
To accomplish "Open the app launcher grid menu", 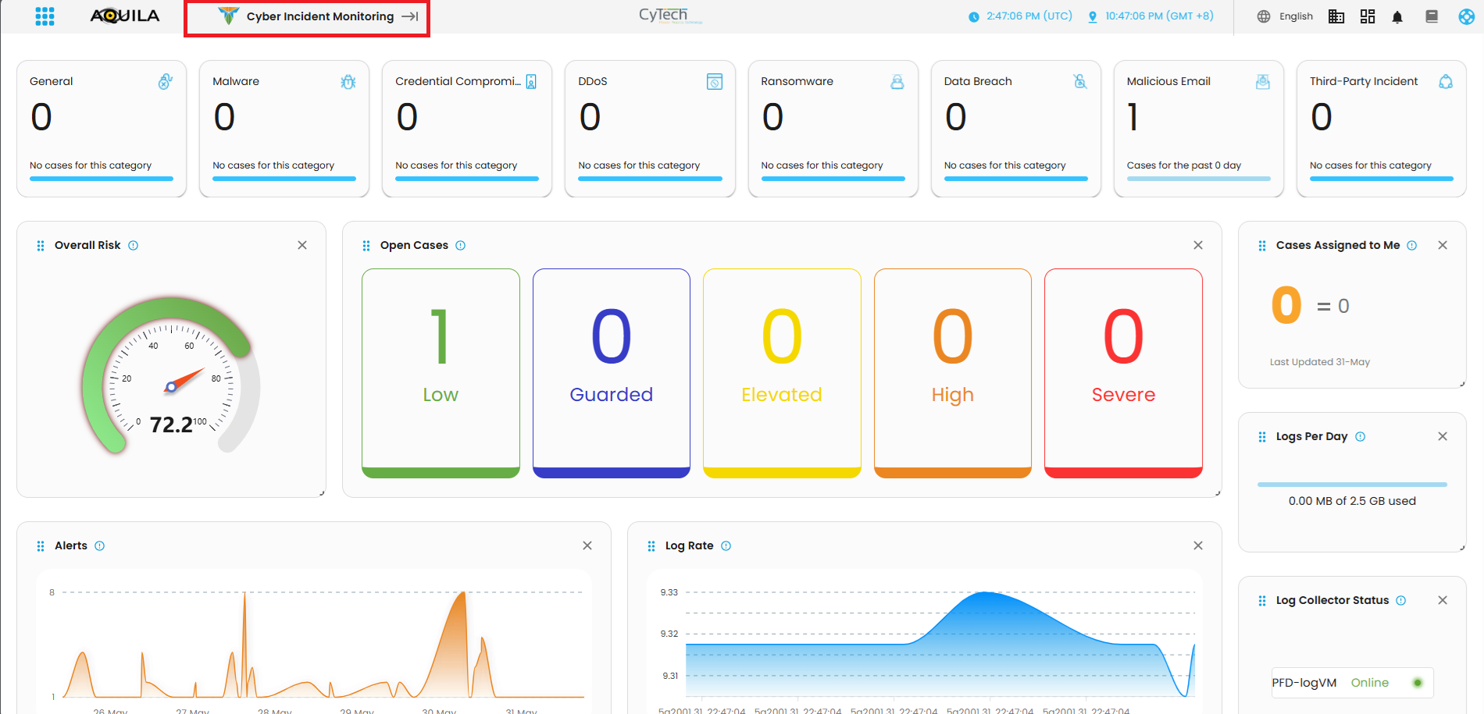I will (x=45, y=16).
